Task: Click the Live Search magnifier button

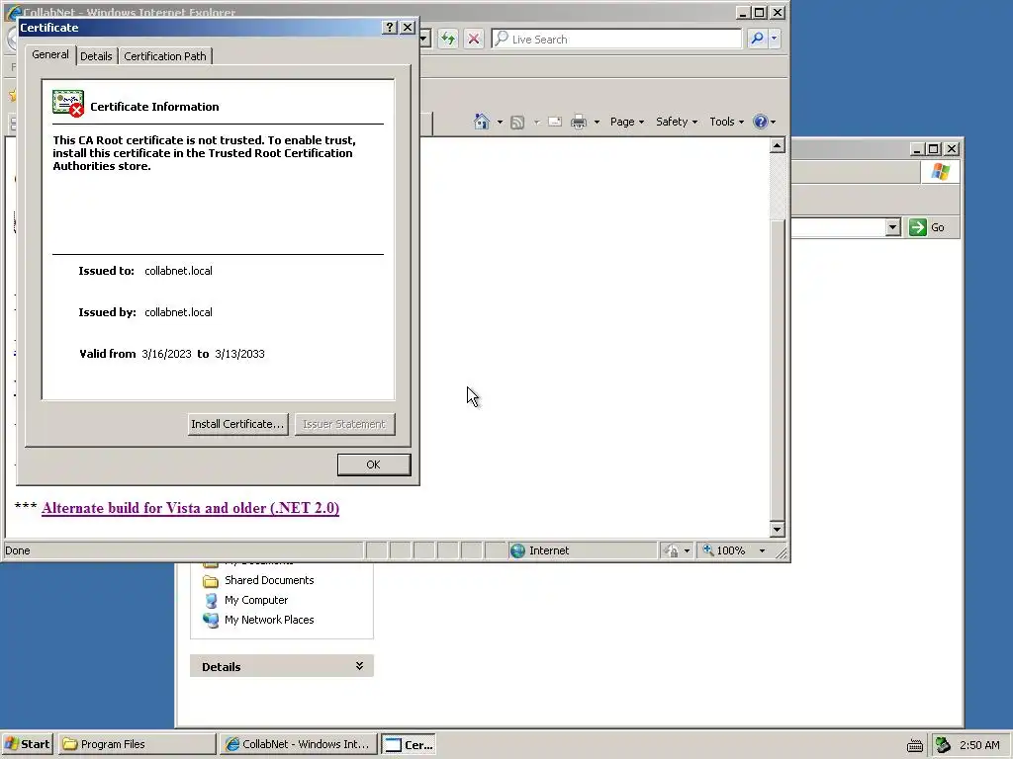Action: 757,39
